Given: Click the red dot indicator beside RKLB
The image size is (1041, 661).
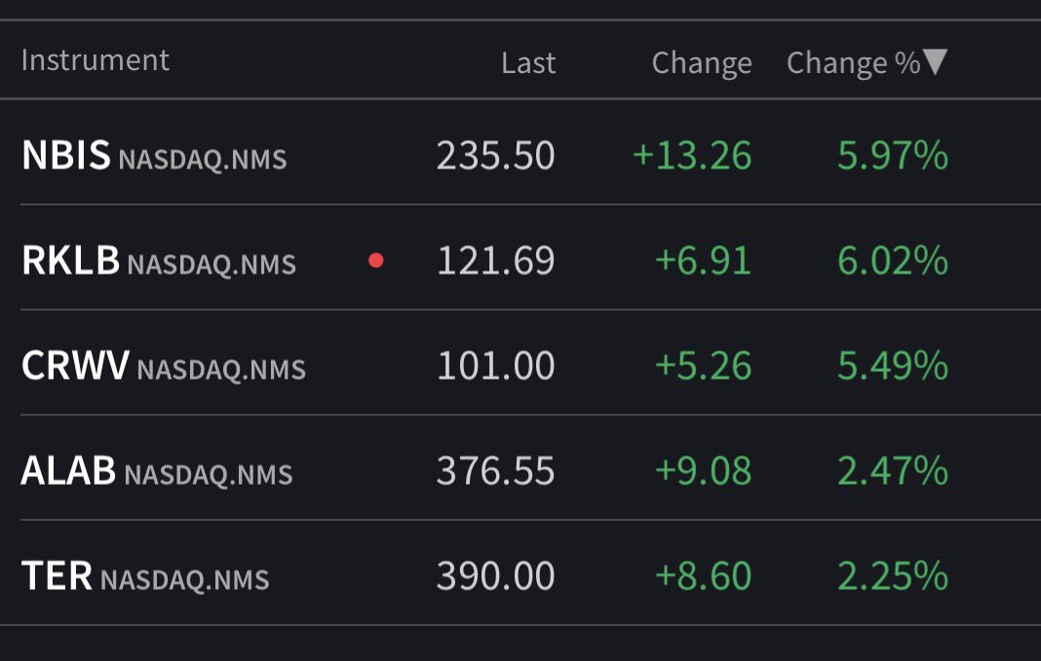Looking at the screenshot, I should [x=376, y=260].
